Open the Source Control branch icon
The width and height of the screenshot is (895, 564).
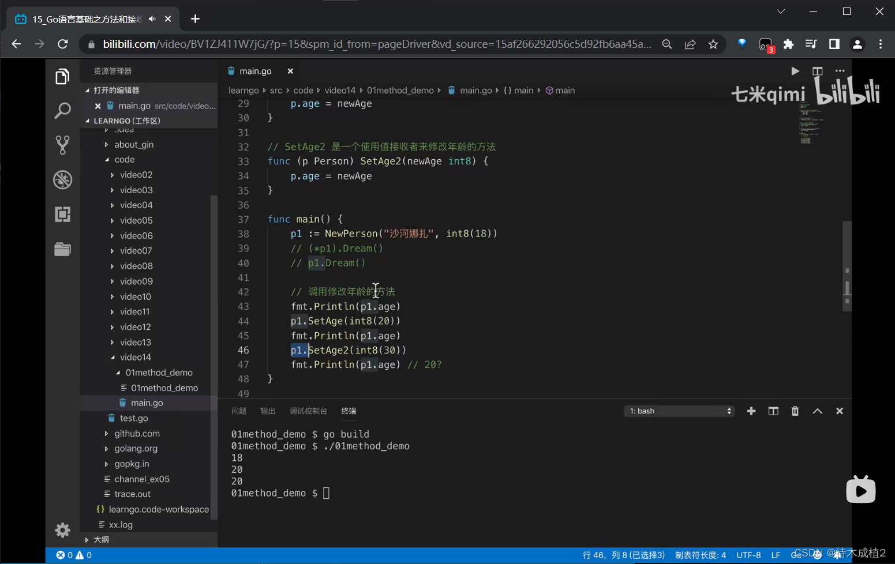coord(62,145)
